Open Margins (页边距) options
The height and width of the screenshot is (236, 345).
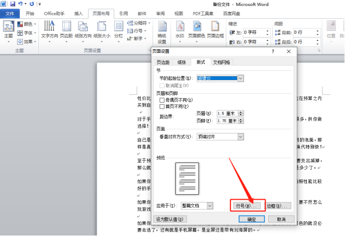coord(66,32)
